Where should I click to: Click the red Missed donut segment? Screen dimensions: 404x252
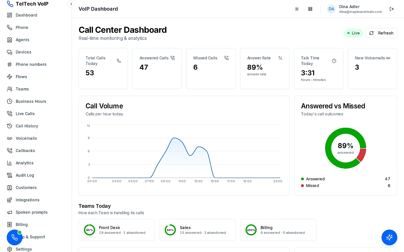362,155
